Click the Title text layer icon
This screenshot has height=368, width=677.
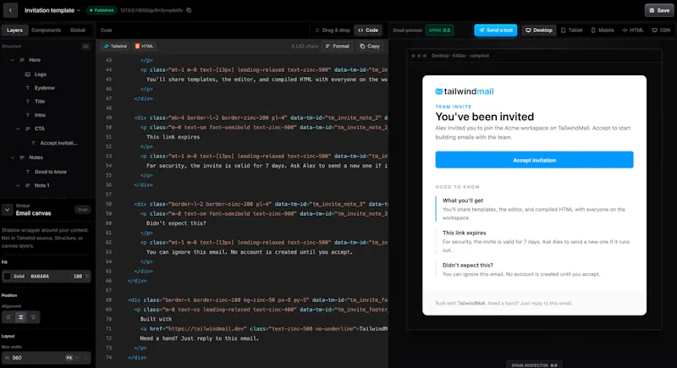(28, 102)
